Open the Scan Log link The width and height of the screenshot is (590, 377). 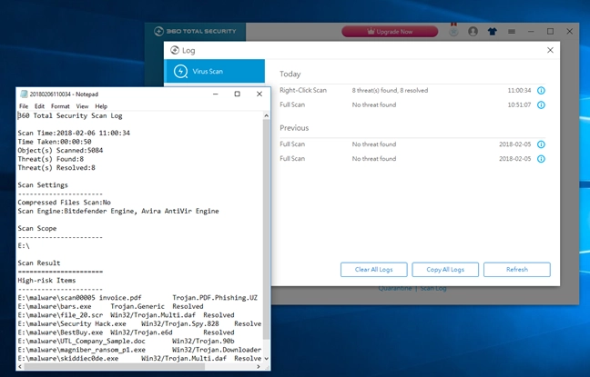pos(433,288)
